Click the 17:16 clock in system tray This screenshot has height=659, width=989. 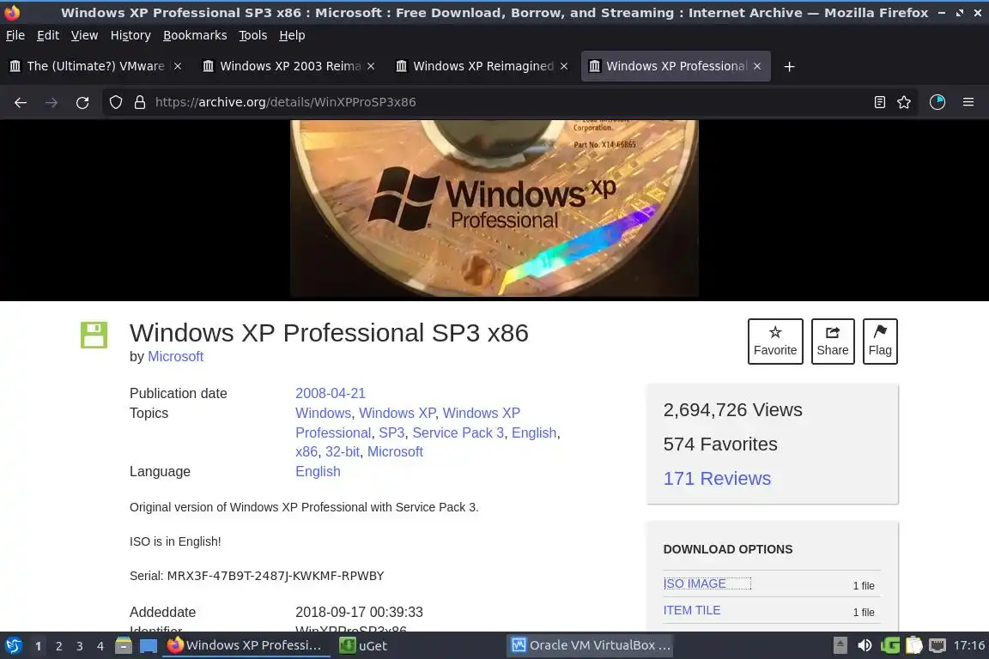pos(968,646)
